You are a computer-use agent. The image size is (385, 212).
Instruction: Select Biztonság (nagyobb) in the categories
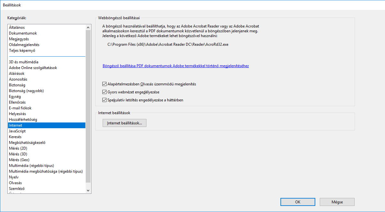pos(26,91)
